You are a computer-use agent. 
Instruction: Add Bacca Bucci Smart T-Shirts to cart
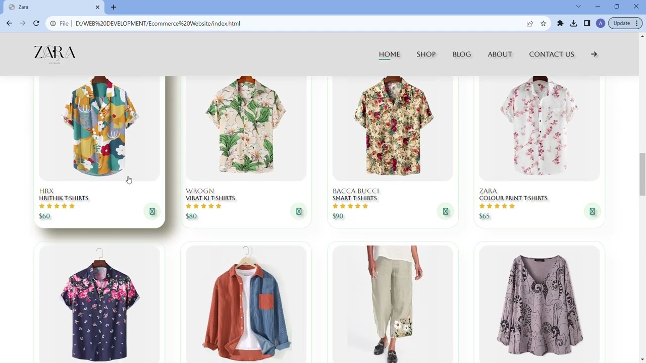pos(446,211)
